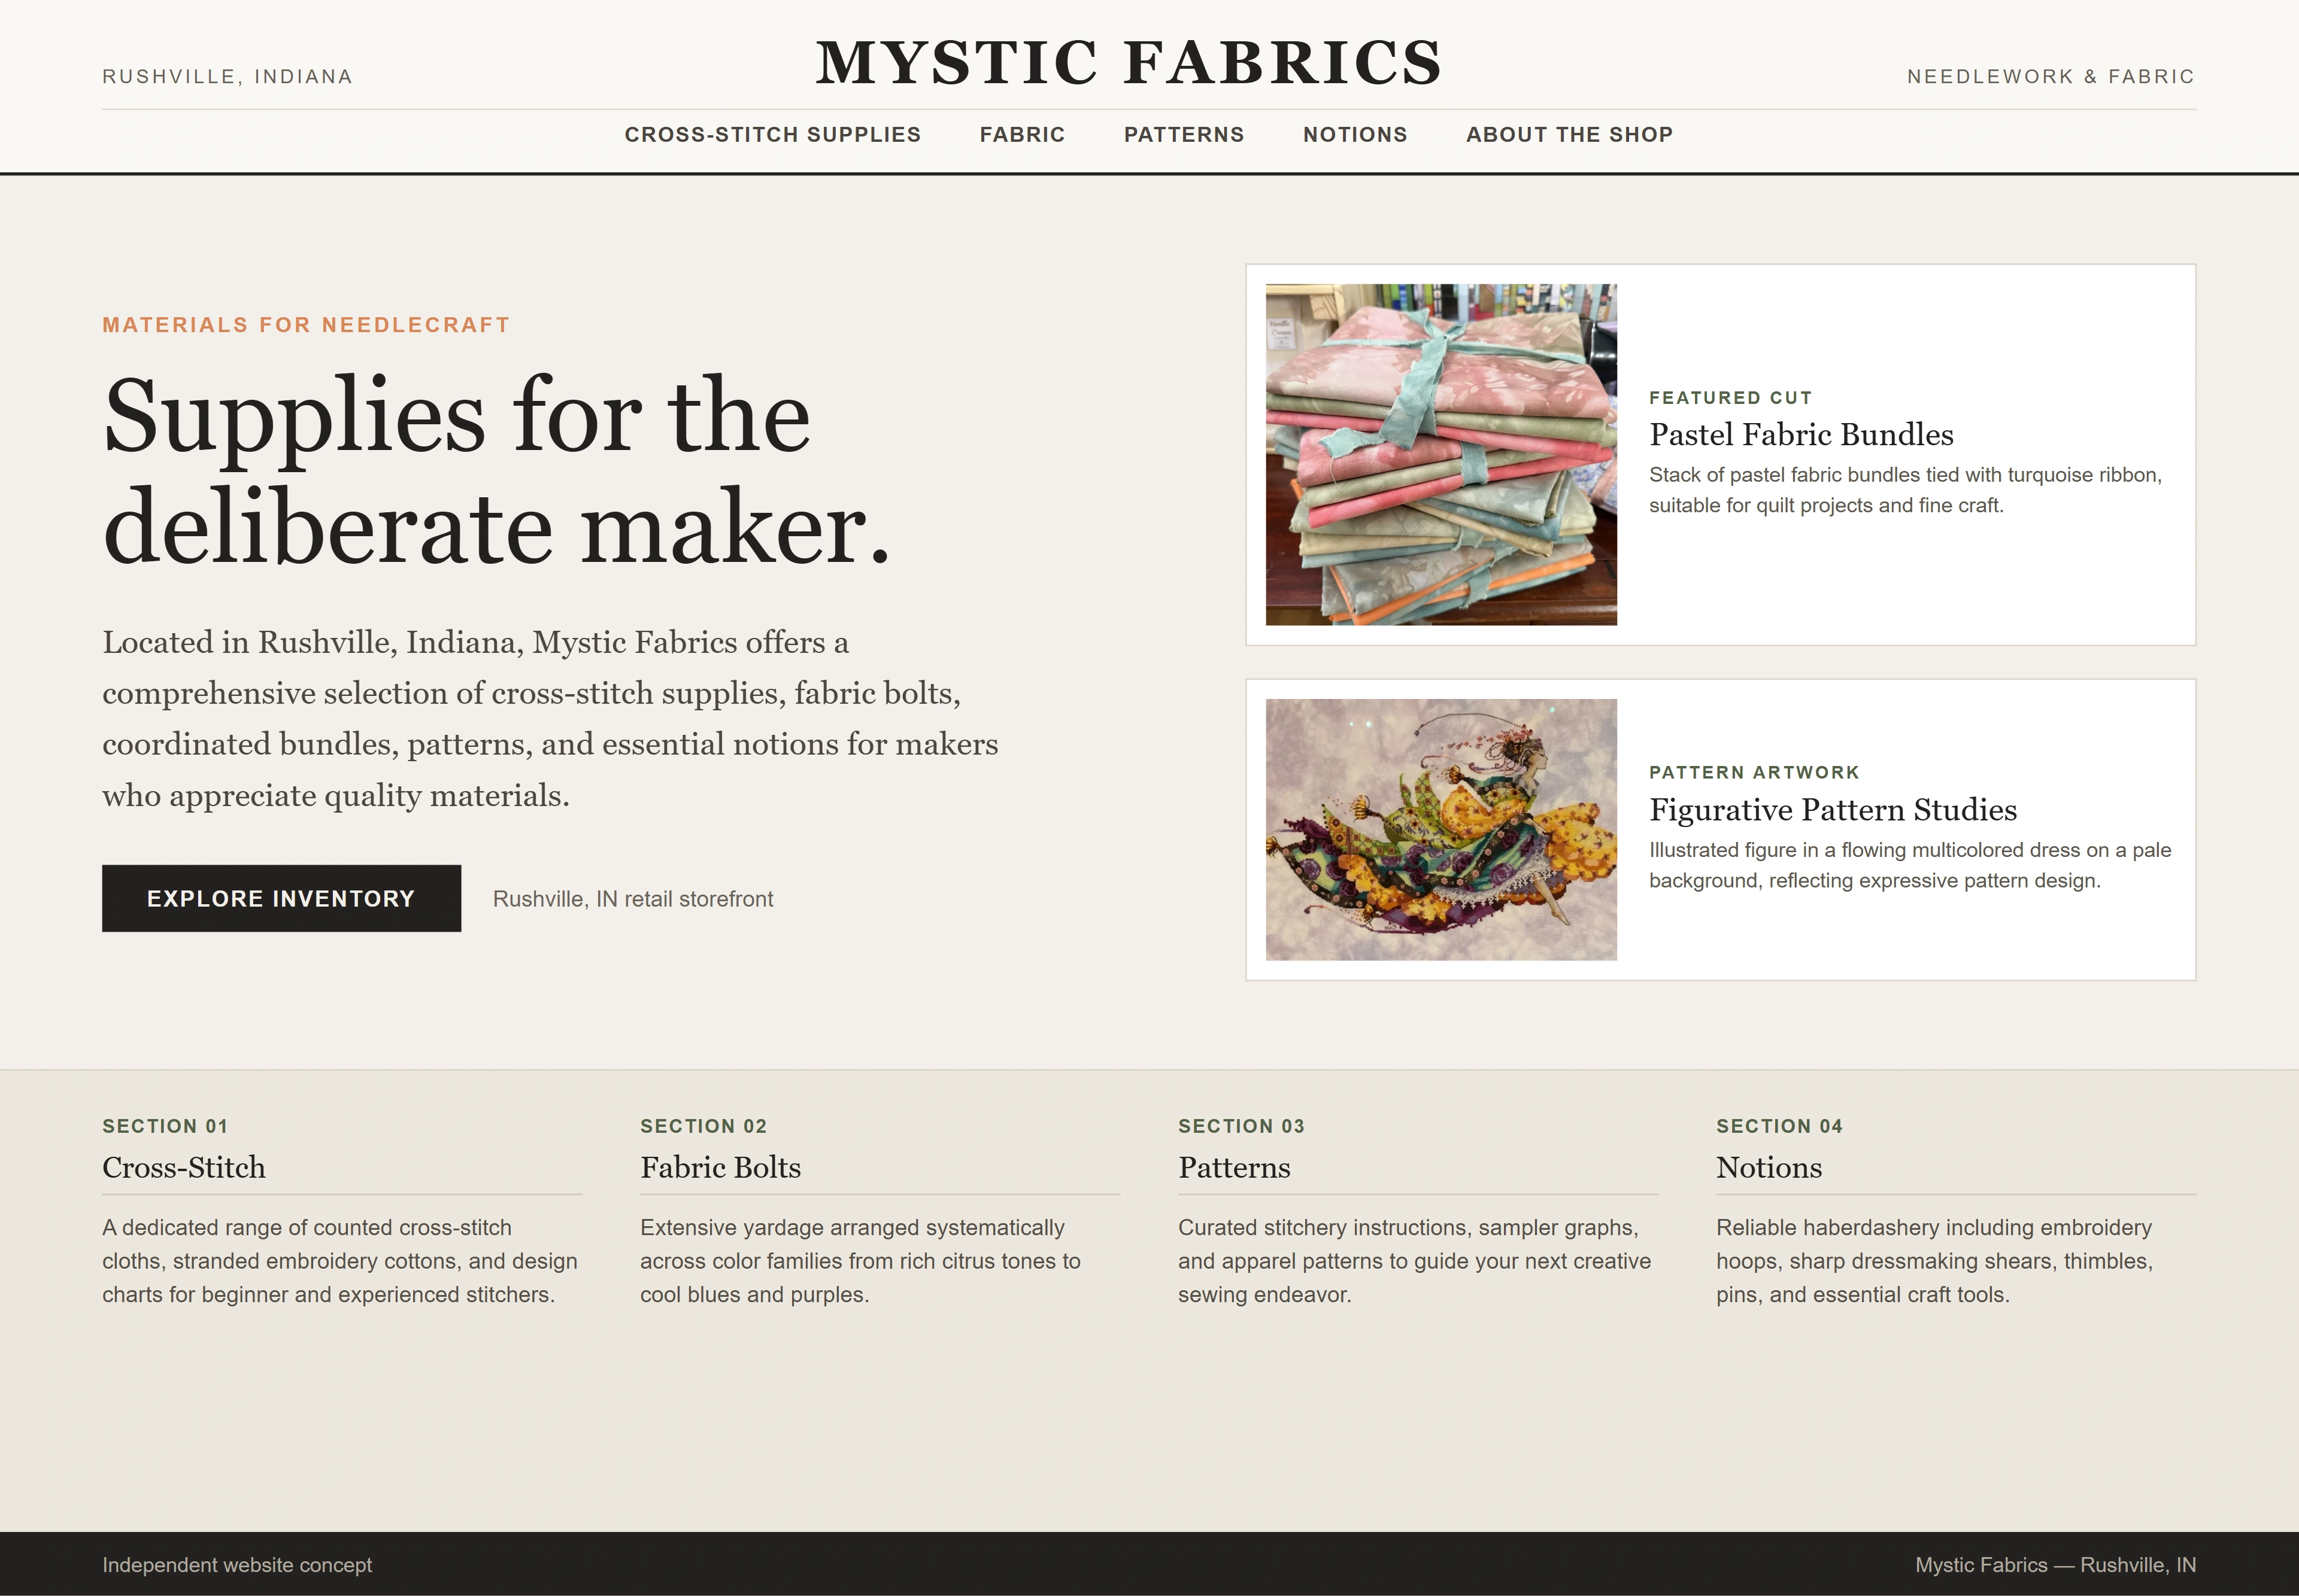Screen dimensions: 2299x1596
Task: Click the Mystic Fabrics site title
Action: (1129, 63)
